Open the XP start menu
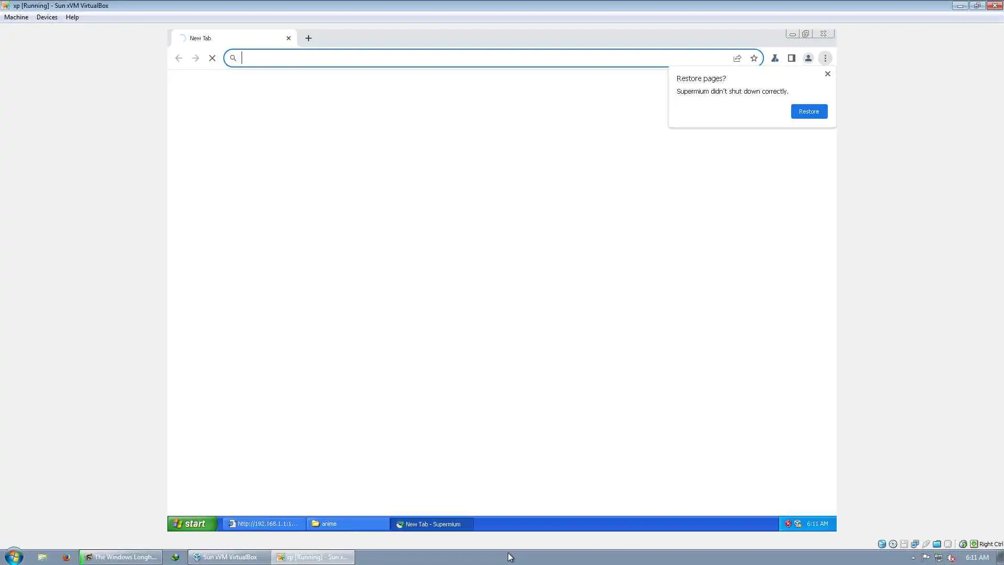The image size is (1004, 565). coord(191,524)
